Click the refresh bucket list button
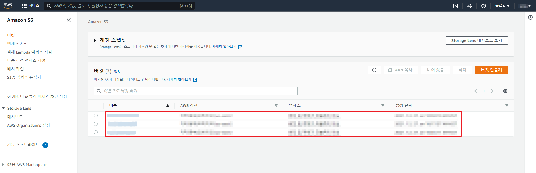Screen dimensions: 536x173 point(374,70)
